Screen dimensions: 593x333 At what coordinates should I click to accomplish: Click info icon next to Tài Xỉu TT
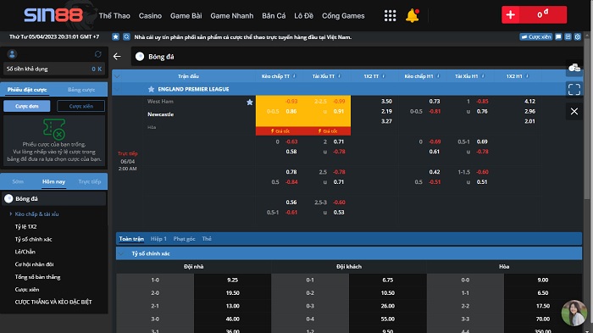(339, 76)
